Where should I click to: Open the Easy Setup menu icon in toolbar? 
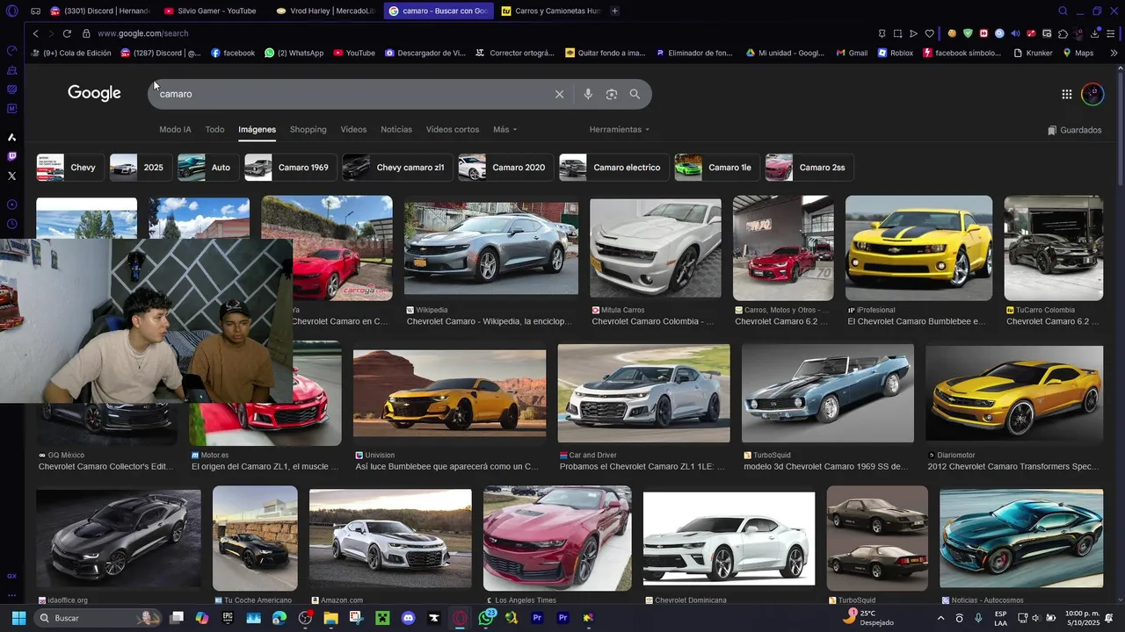point(1111,33)
